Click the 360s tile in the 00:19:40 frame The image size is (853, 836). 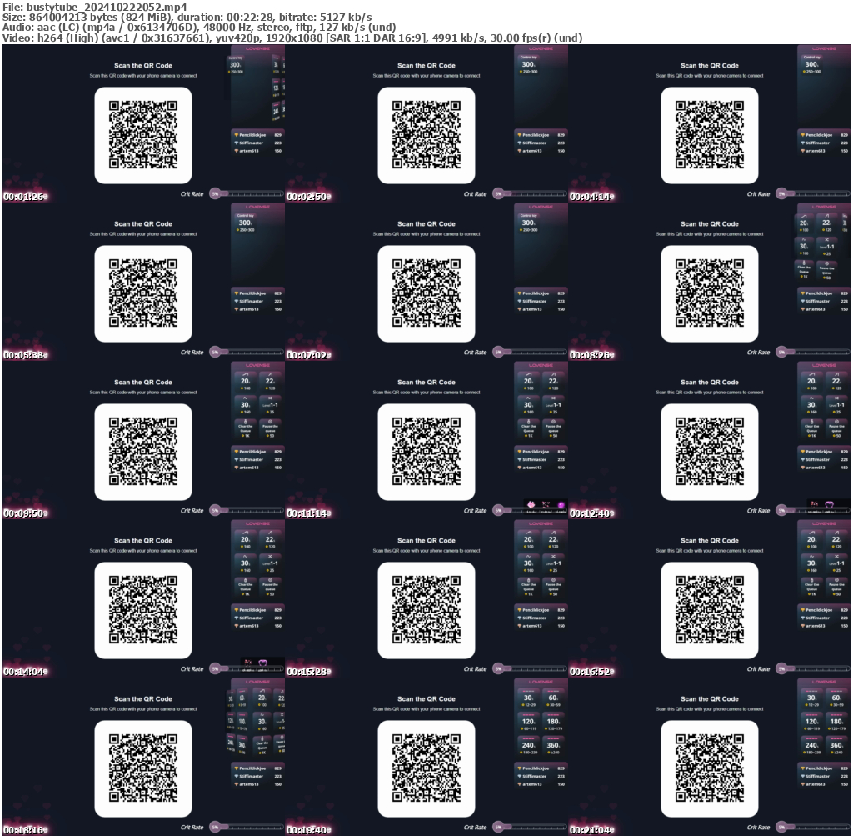553,746
